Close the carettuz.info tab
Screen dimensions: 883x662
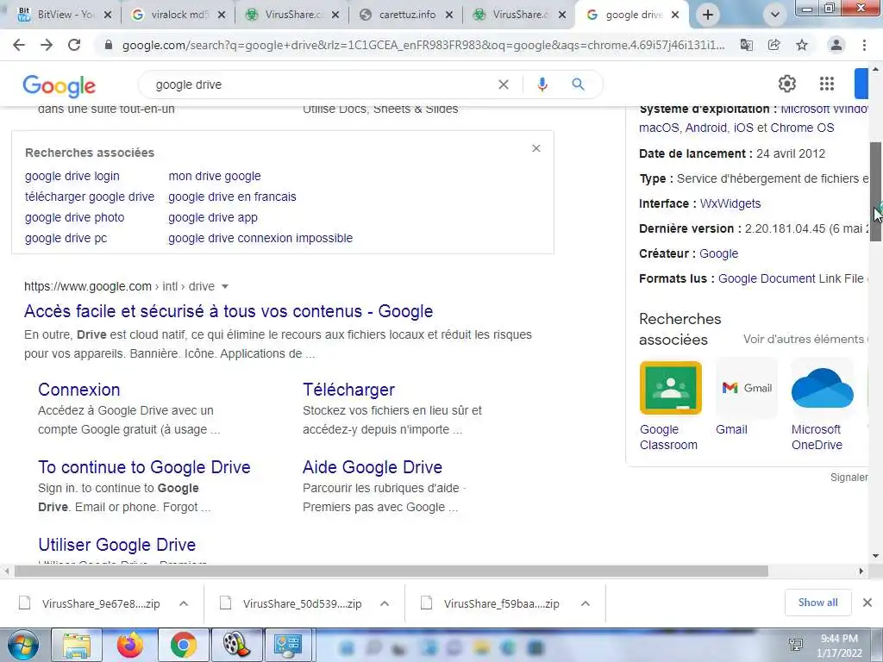click(x=449, y=16)
